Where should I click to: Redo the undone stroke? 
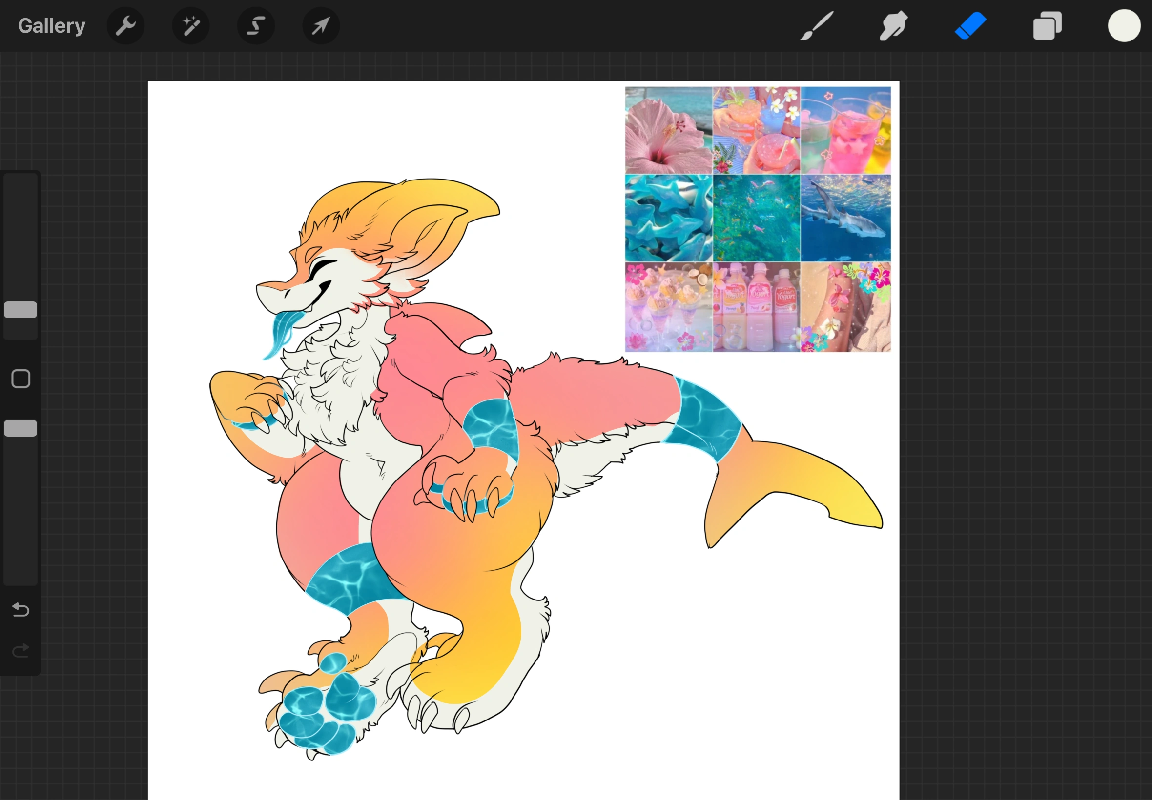[x=20, y=651]
